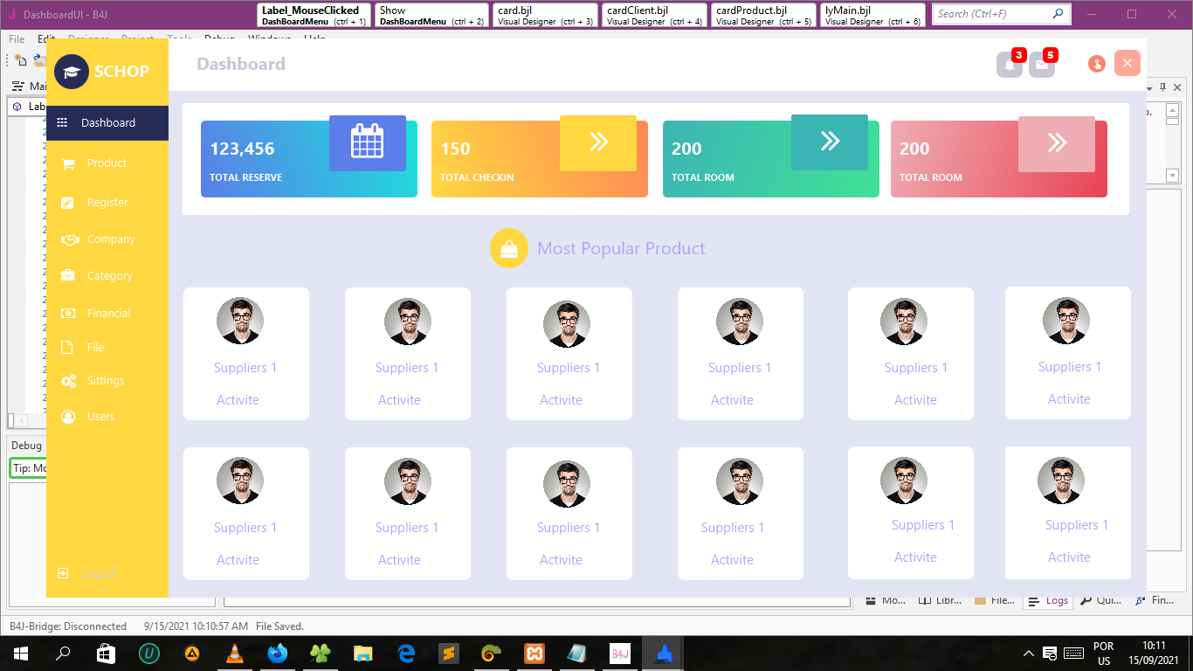
Task: Select the Company handshake icon
Action: coord(68,239)
